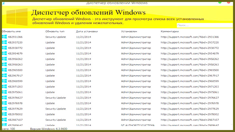Select the KB2931366 update name
Screen dimensions: 235x132
pos(15,37)
